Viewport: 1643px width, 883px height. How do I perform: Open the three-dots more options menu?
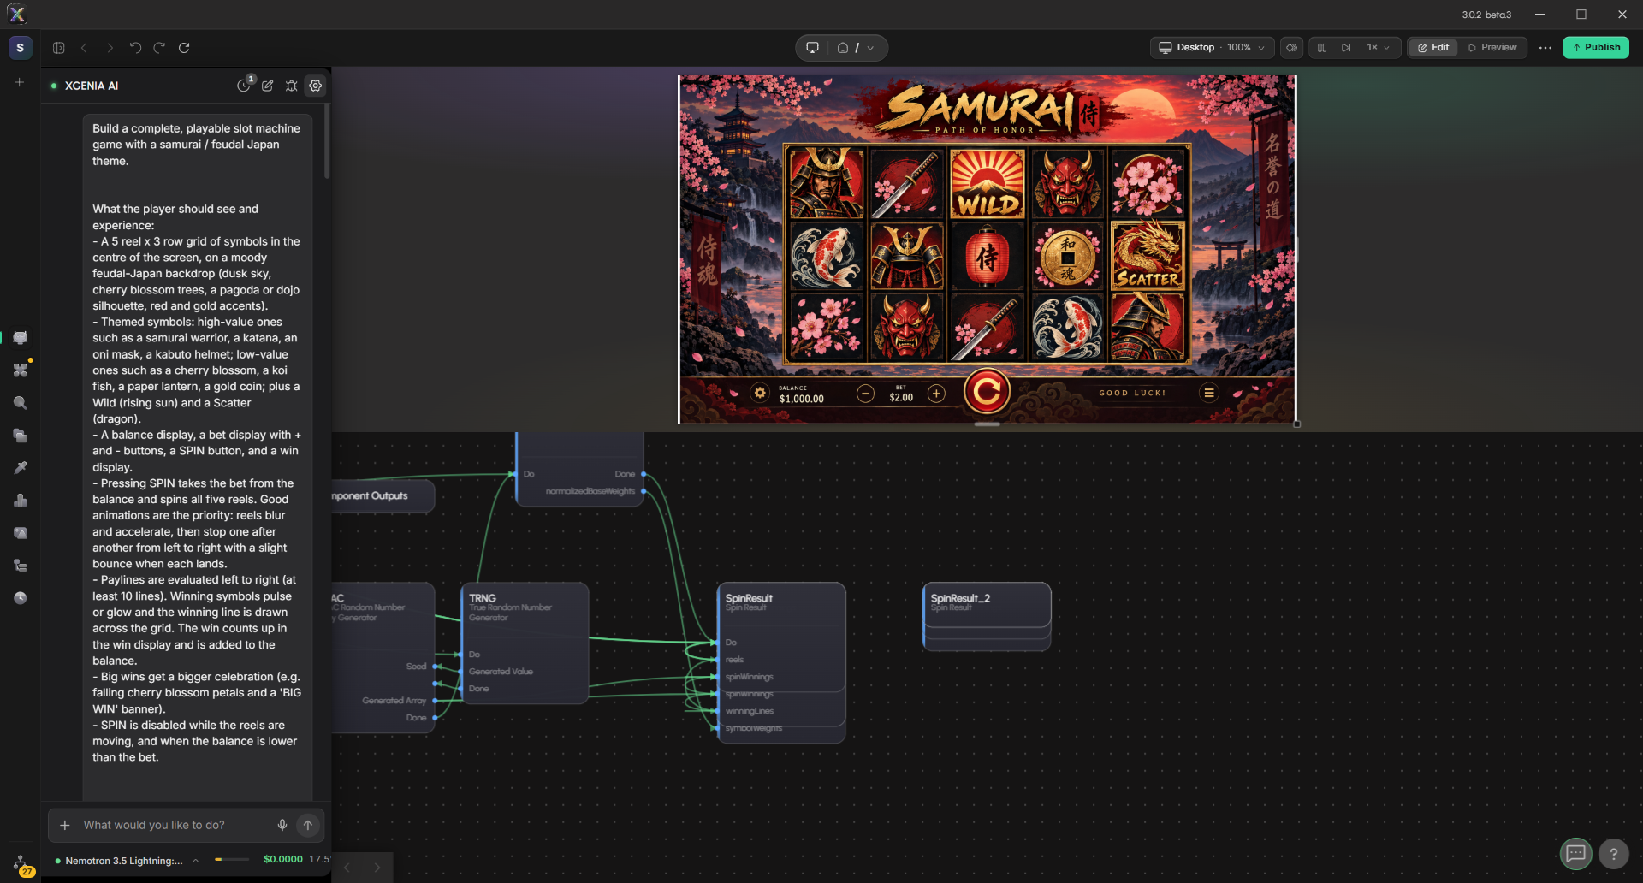pos(1545,48)
